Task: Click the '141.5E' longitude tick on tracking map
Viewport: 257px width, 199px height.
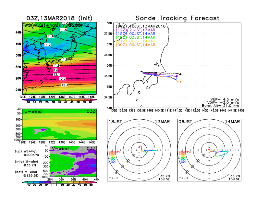Action: click(177, 111)
